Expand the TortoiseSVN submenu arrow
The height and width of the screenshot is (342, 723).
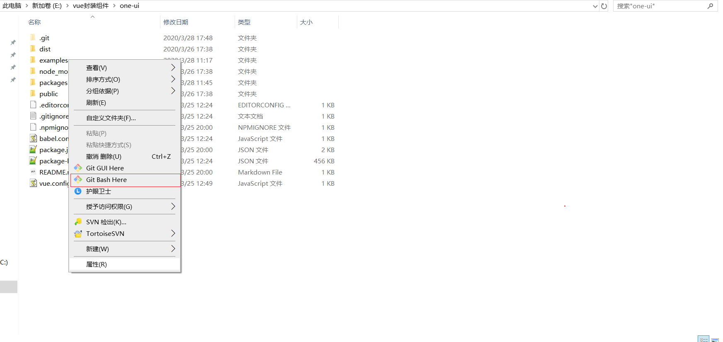(173, 233)
